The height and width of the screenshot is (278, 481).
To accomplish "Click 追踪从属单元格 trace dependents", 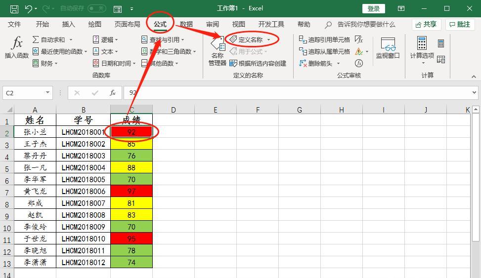I will click(324, 51).
